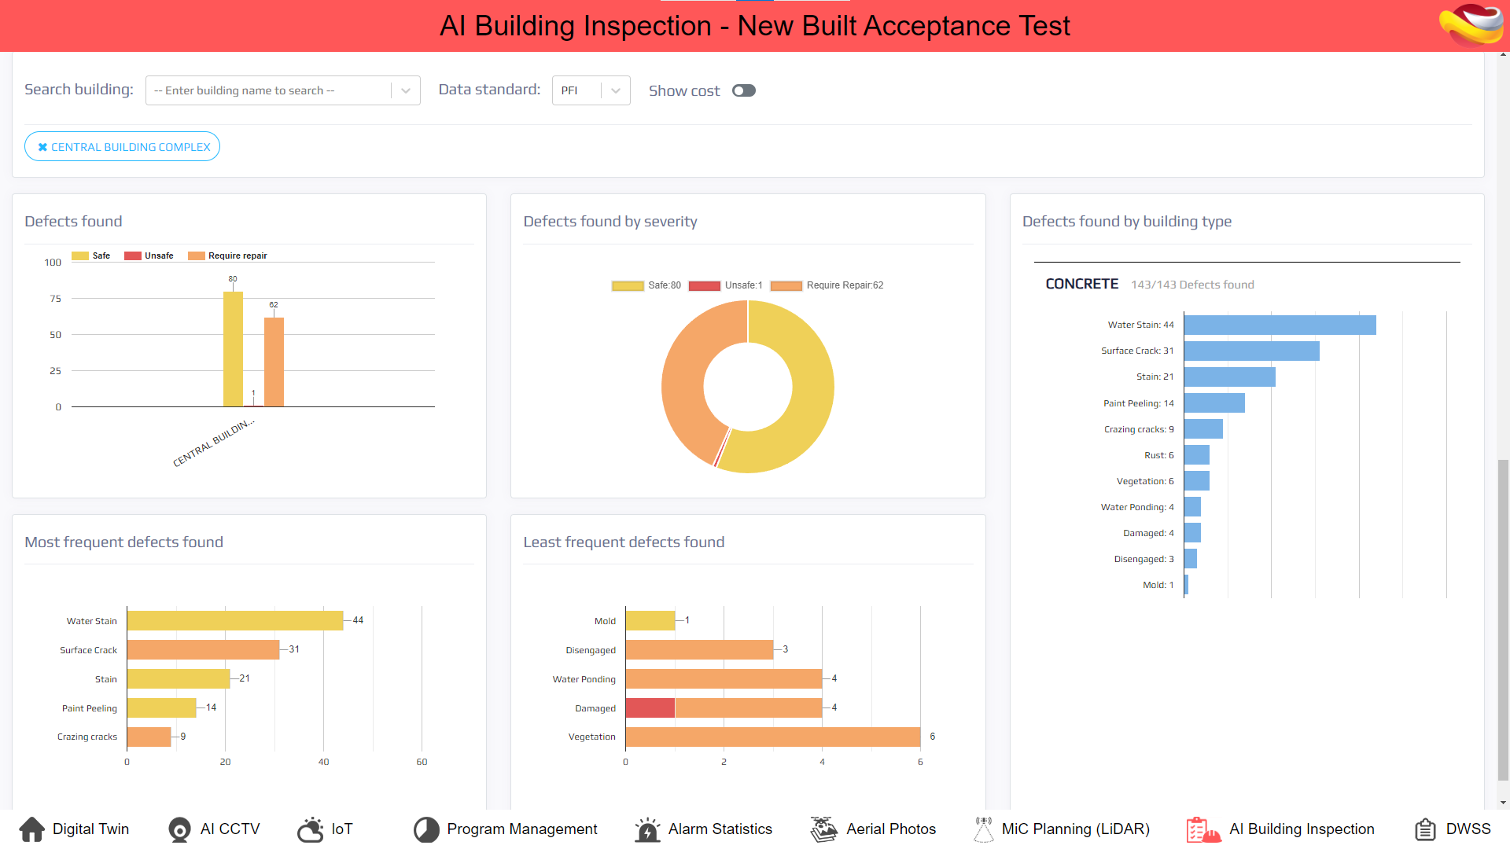The image size is (1510, 849).
Task: Click the IoT cloud icon
Action: click(310, 829)
